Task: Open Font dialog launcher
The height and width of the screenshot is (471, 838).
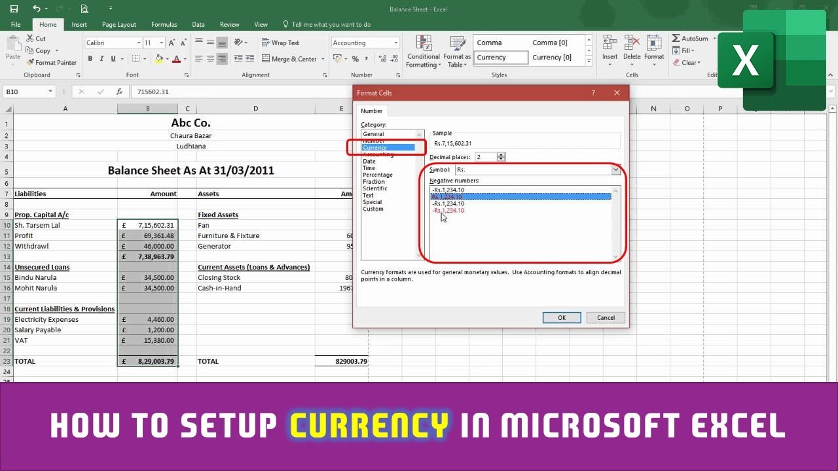Action: click(x=187, y=75)
